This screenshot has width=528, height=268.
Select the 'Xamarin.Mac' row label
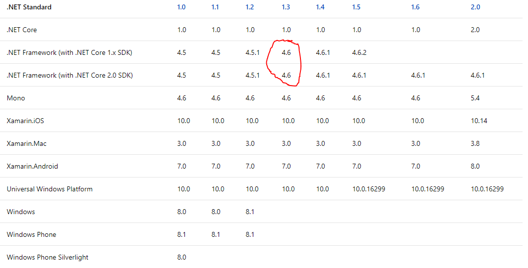pos(27,144)
